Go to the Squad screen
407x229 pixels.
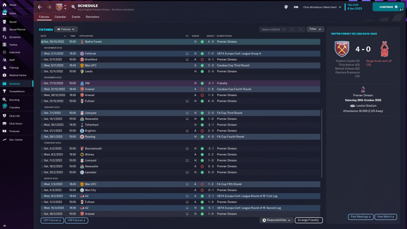coord(13,22)
